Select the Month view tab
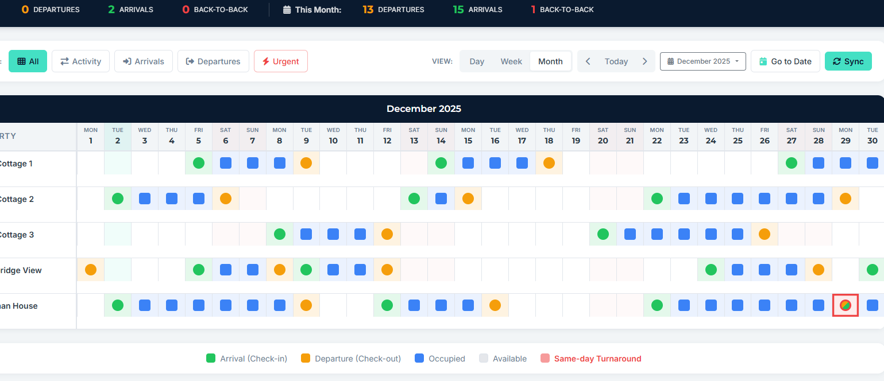The width and height of the screenshot is (884, 381). point(550,61)
